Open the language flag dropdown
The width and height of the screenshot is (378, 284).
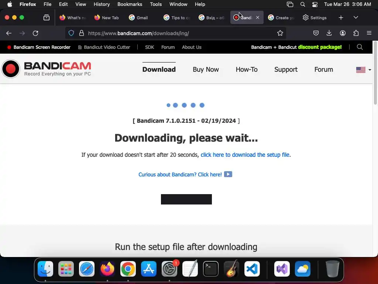[x=364, y=70]
